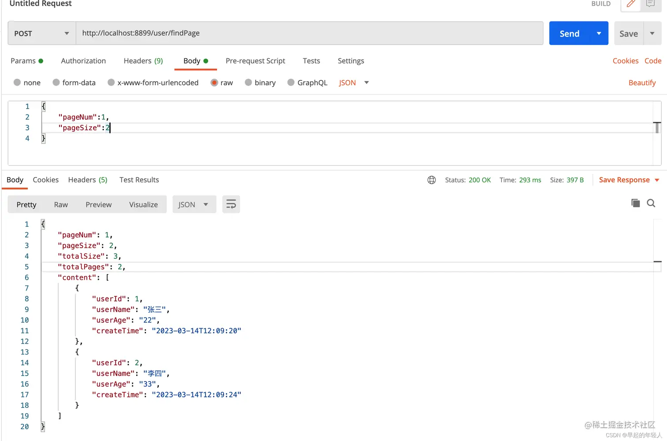Switch response view to Preview

99,204
